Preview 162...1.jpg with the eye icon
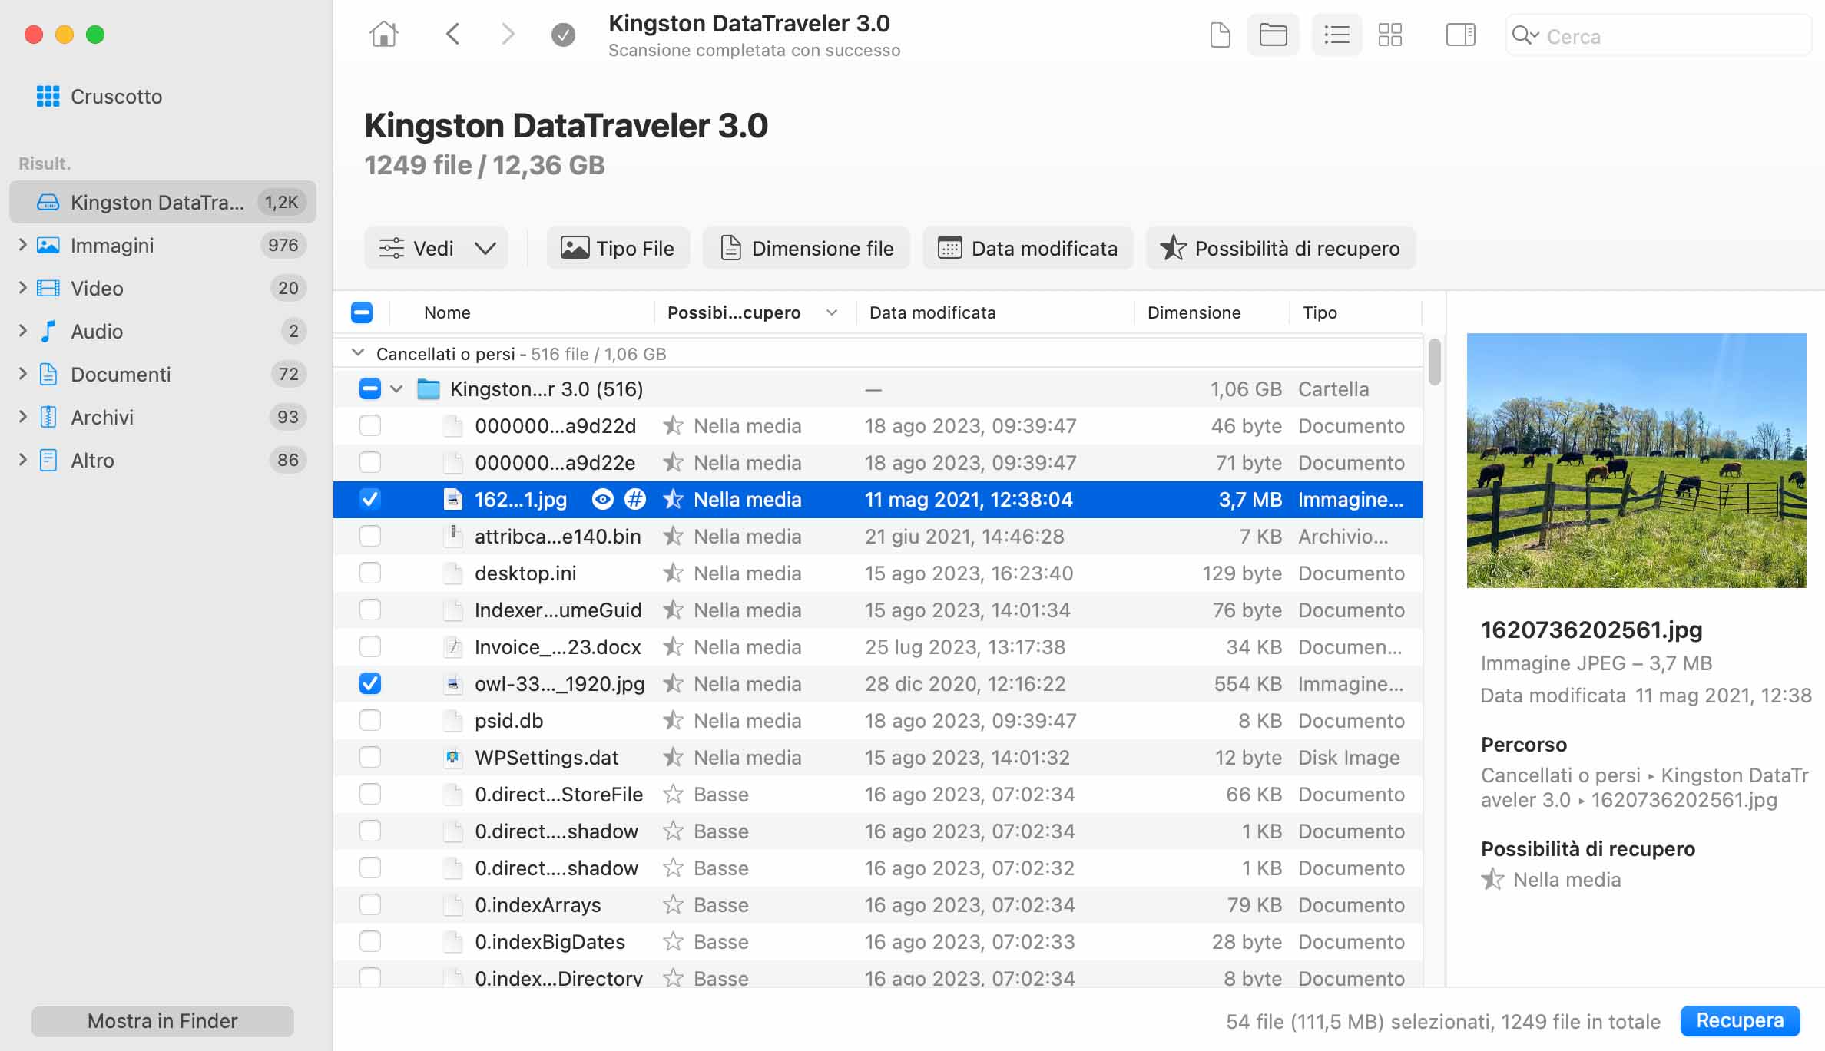Image resolution: width=1825 pixels, height=1051 pixels. click(603, 500)
